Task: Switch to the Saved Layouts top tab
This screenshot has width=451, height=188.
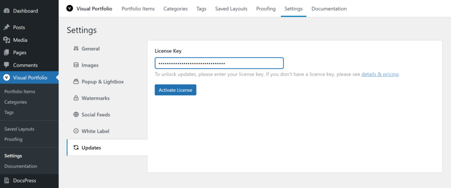Action: (x=231, y=9)
